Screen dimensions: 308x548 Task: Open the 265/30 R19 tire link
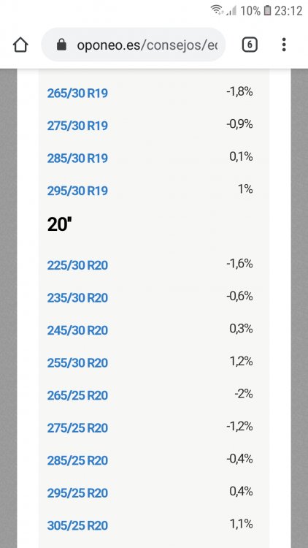(77, 94)
